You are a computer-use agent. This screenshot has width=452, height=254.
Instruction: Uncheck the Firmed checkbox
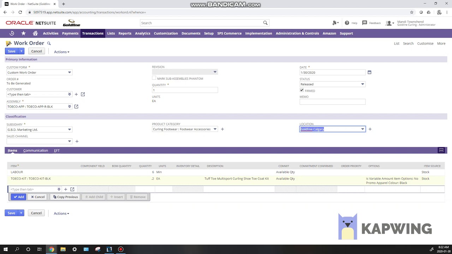coord(302,90)
